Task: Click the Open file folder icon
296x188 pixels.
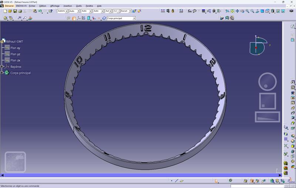Action: coord(10,11)
